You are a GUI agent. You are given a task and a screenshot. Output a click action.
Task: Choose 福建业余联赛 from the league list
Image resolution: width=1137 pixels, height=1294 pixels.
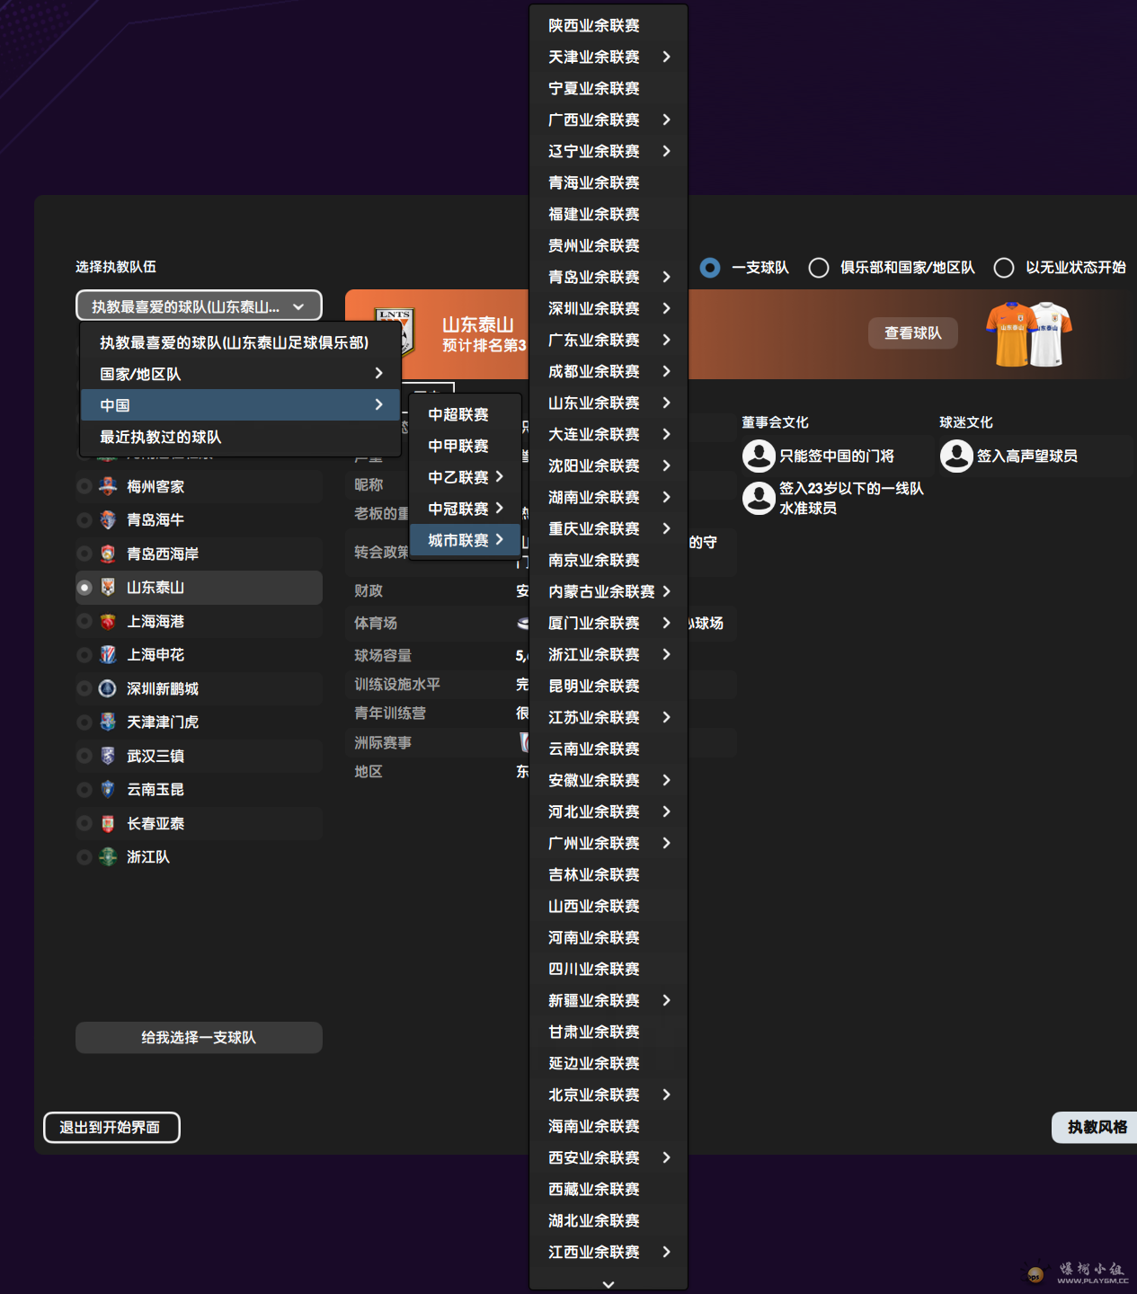coord(608,214)
